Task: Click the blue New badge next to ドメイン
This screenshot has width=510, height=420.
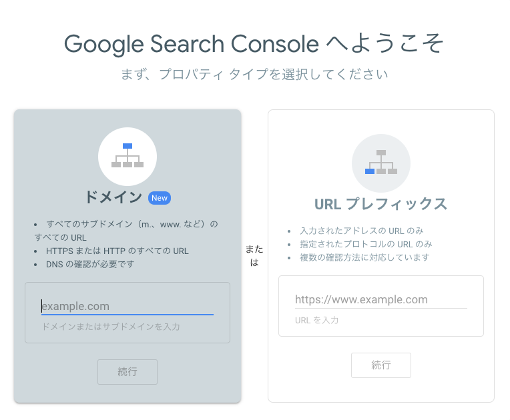Action: coord(160,198)
